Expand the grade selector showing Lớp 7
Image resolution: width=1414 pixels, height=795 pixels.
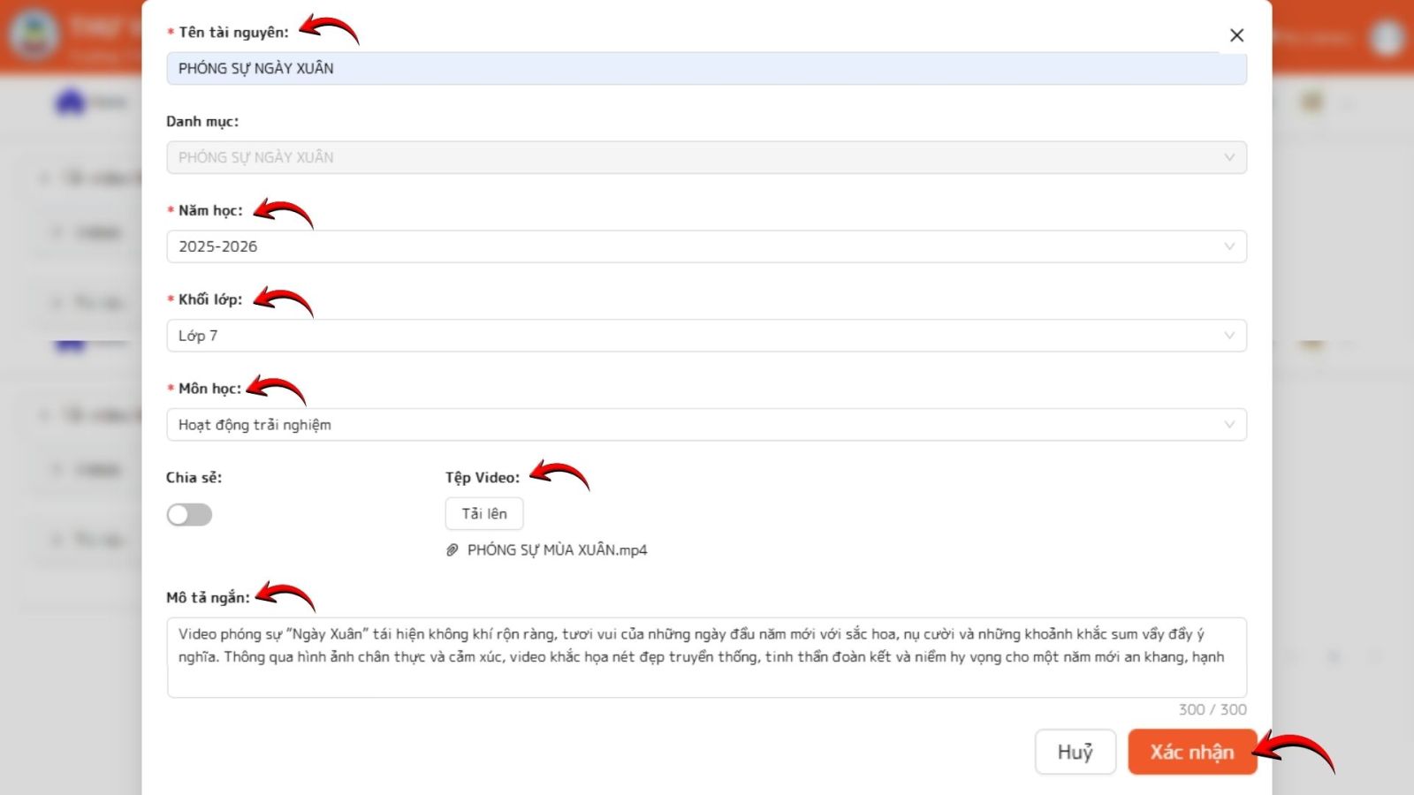(x=689, y=336)
